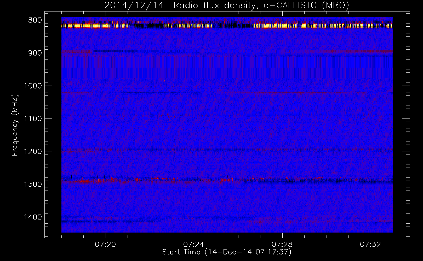
Task: Click the 1300 frequency tick label
Action: tap(33, 184)
